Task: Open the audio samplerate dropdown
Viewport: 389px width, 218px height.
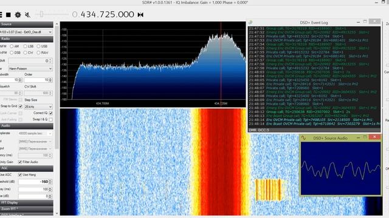Action: tap(35, 133)
